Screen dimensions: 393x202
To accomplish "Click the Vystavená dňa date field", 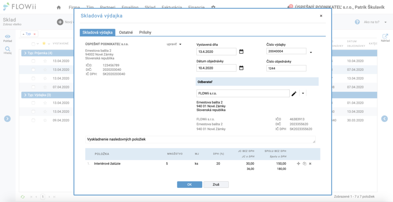I will tap(216, 52).
